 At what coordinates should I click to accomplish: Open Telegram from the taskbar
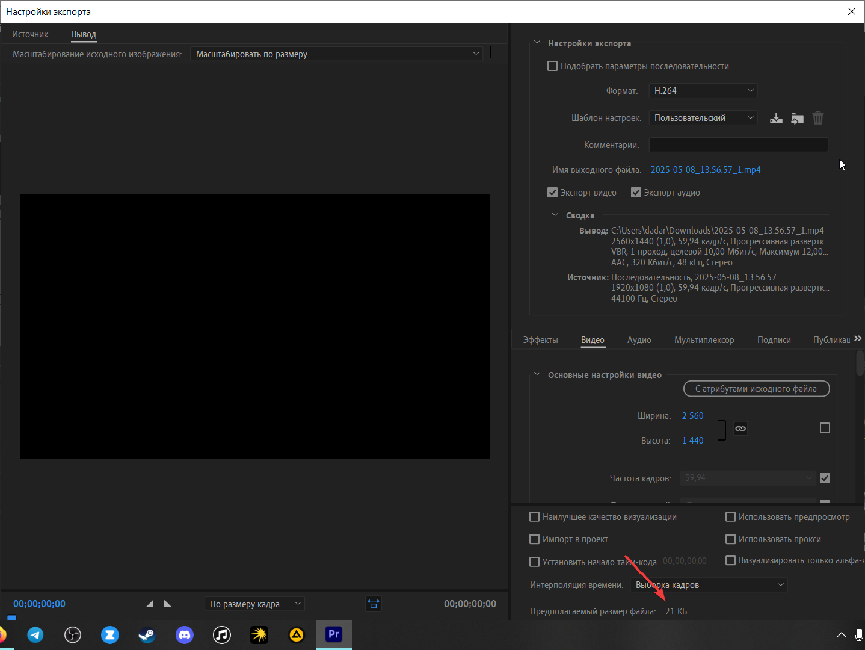(x=35, y=634)
